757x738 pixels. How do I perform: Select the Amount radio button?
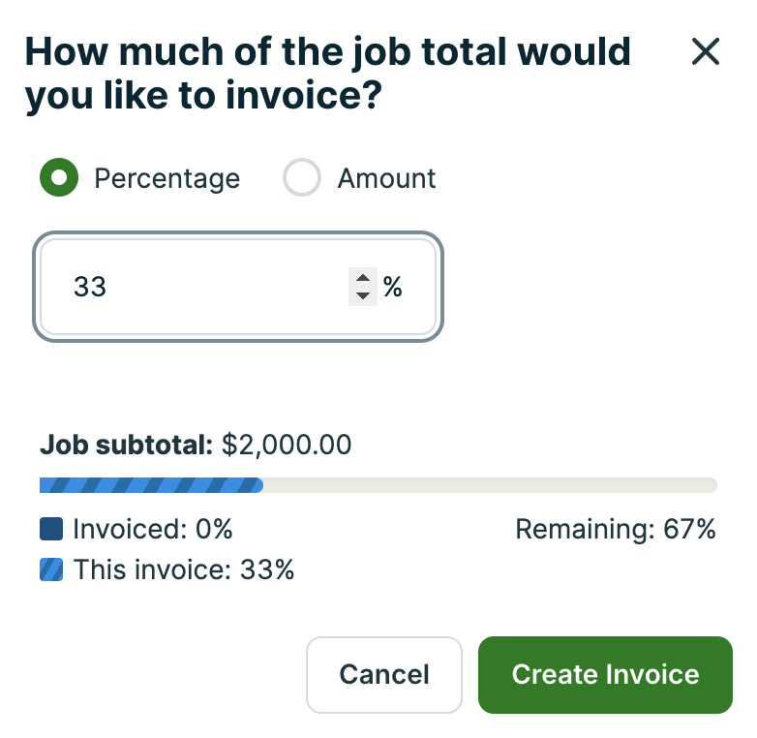(302, 178)
